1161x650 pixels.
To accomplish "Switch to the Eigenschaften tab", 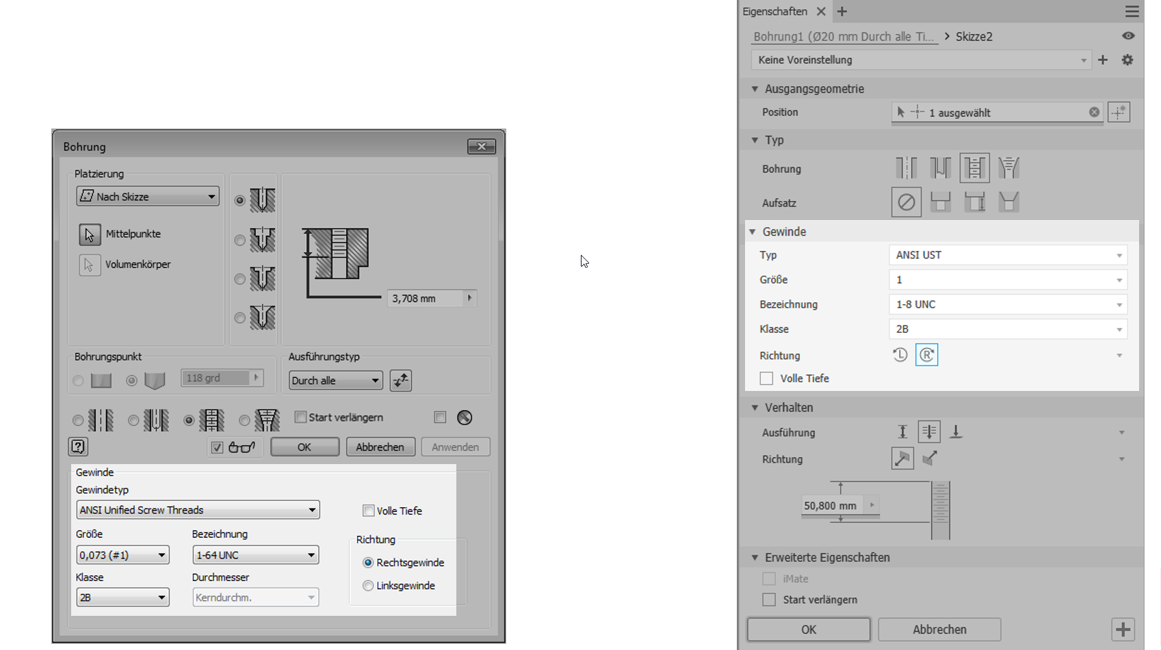I will coord(774,12).
